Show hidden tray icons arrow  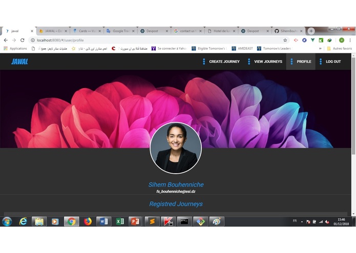302,222
